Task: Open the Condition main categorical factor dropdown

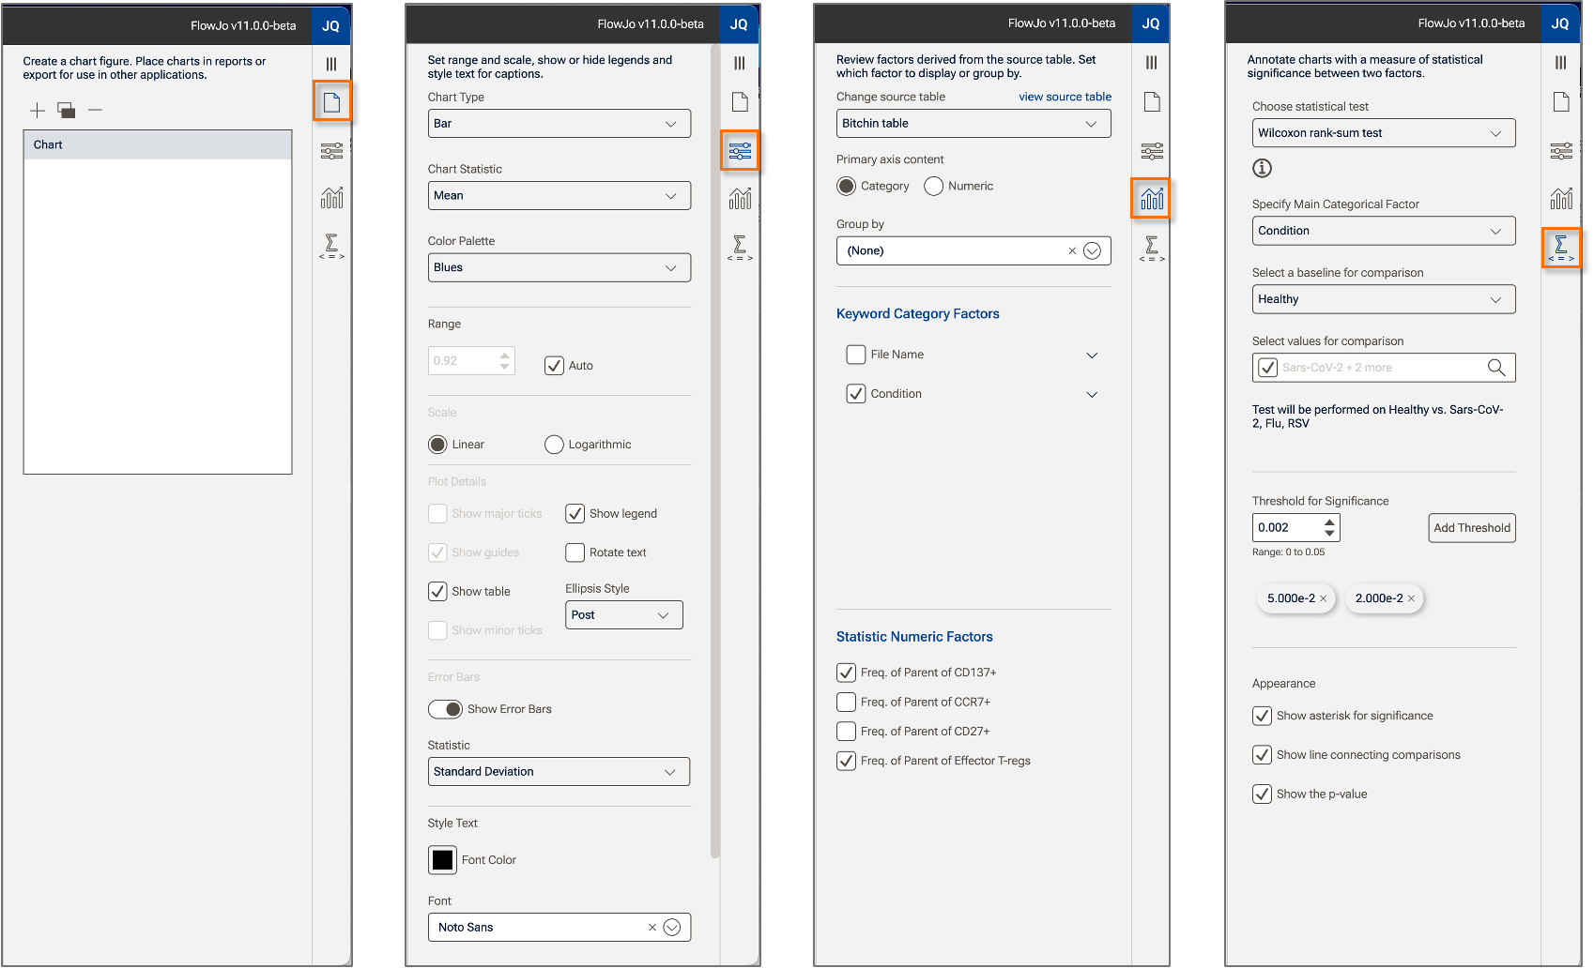Action: (x=1384, y=231)
